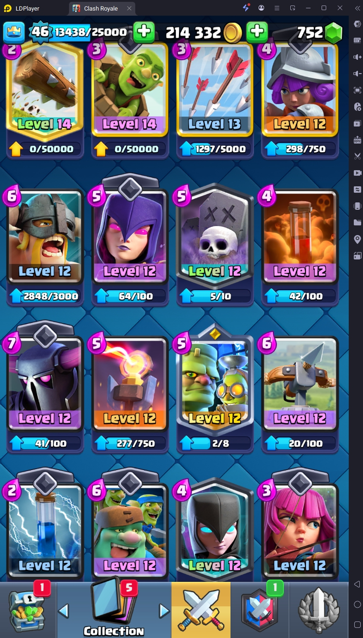Open the LDPlayer menu hamburger icon
This screenshot has height=638, width=363.
tap(277, 8)
